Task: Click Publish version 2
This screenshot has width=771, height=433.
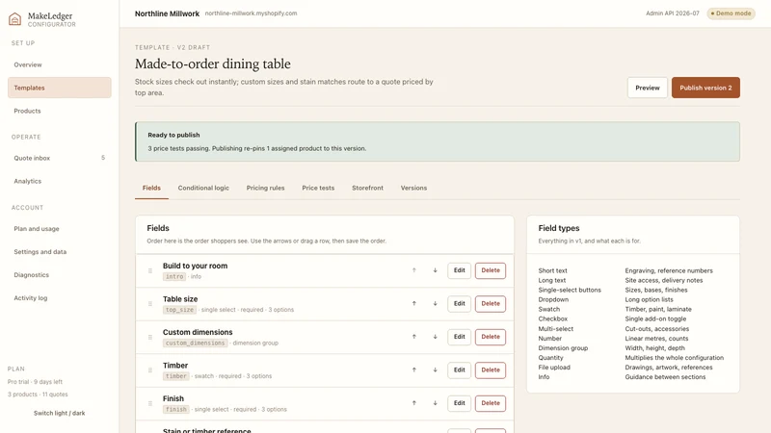Action: (x=705, y=88)
